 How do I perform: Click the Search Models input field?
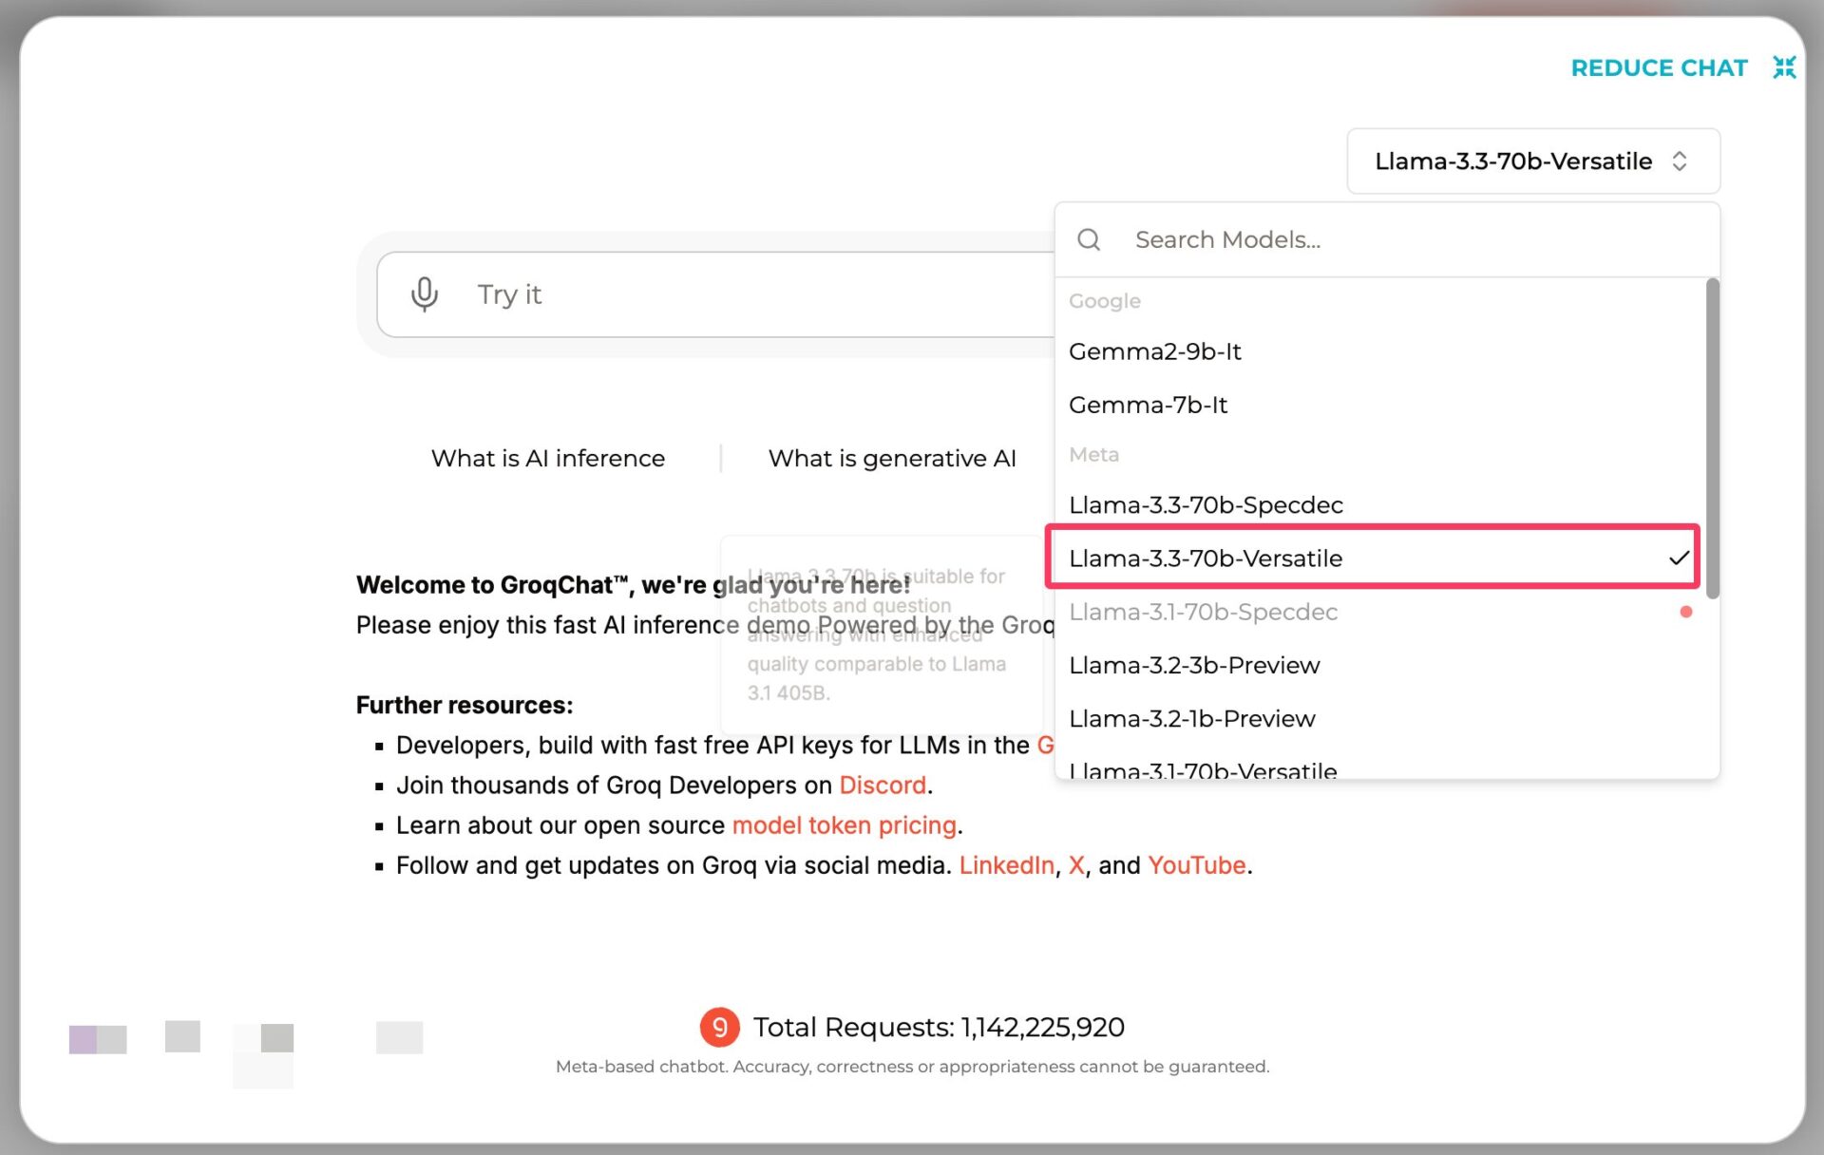point(1406,239)
